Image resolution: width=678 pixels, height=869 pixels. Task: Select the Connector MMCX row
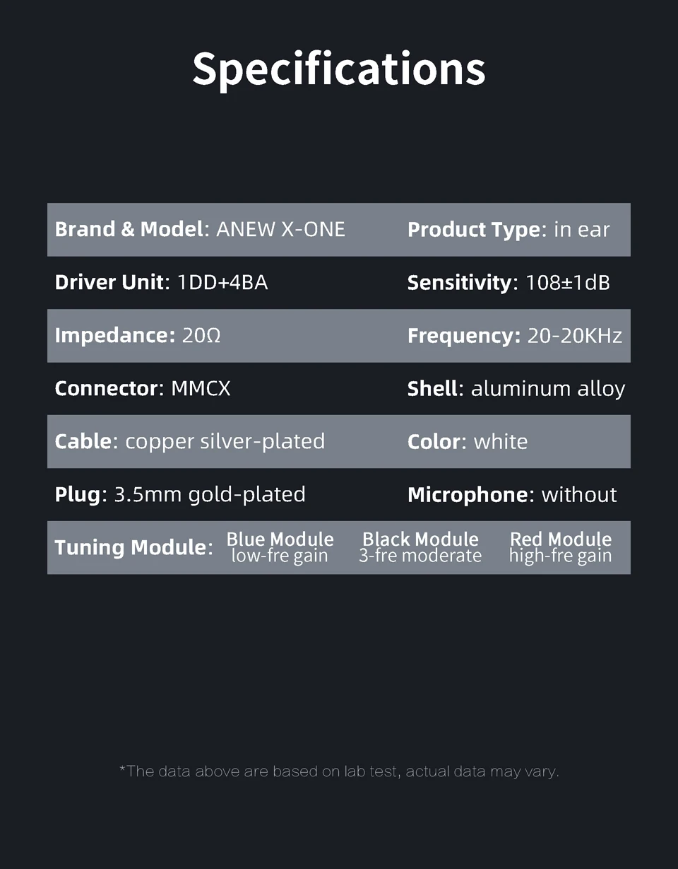[143, 388]
